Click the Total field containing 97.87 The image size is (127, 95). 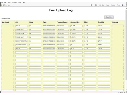104,45
